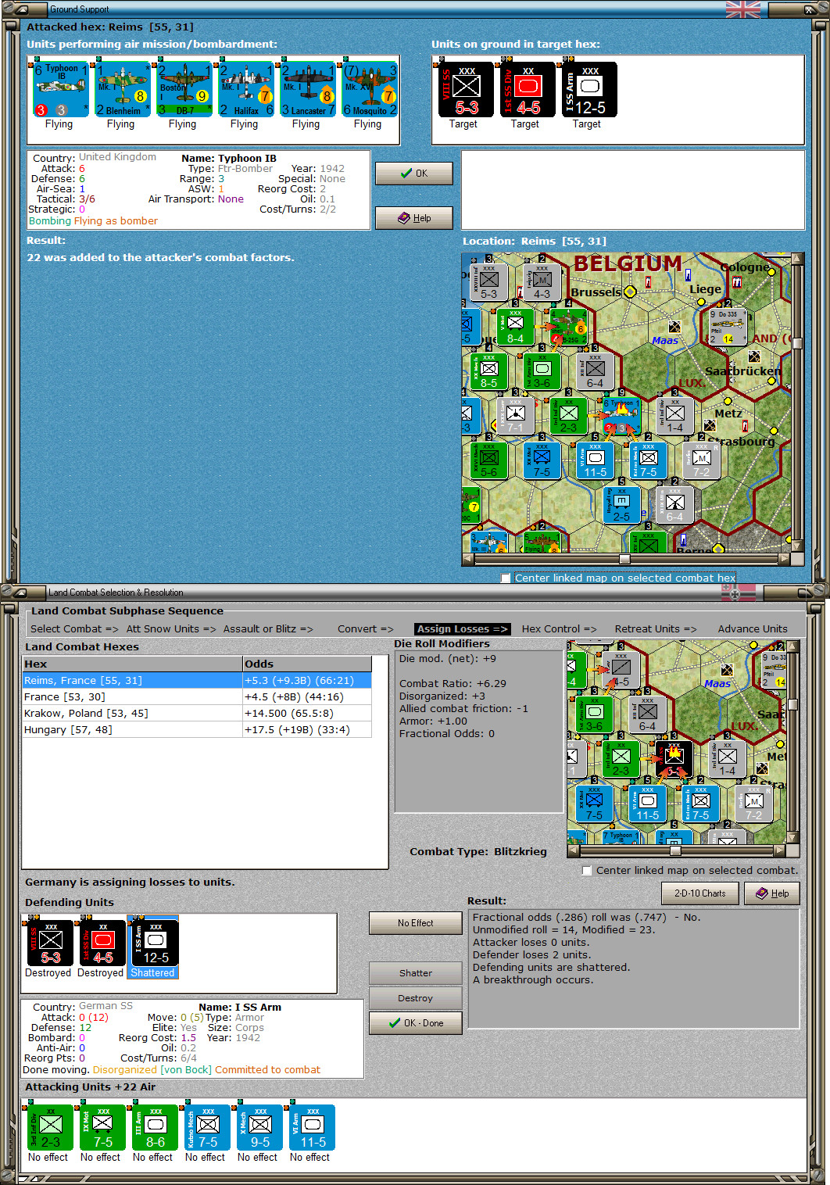
Task: Click the Select Combat phase step
Action: (x=74, y=628)
